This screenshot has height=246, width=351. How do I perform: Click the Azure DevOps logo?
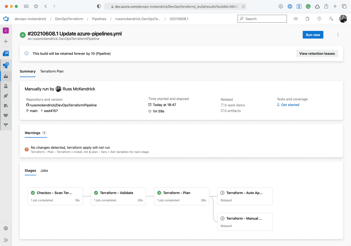6,19
